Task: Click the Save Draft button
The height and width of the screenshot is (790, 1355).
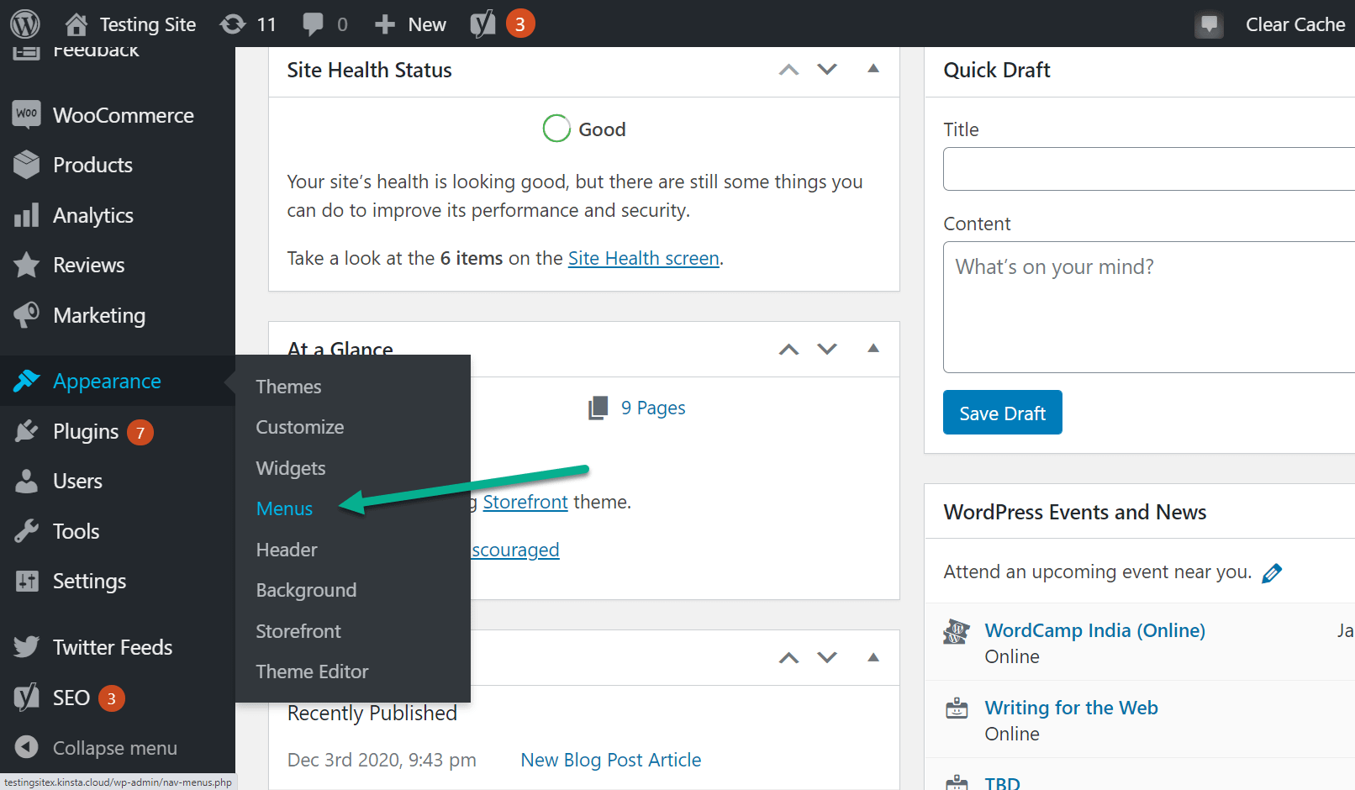Action: [1002, 413]
